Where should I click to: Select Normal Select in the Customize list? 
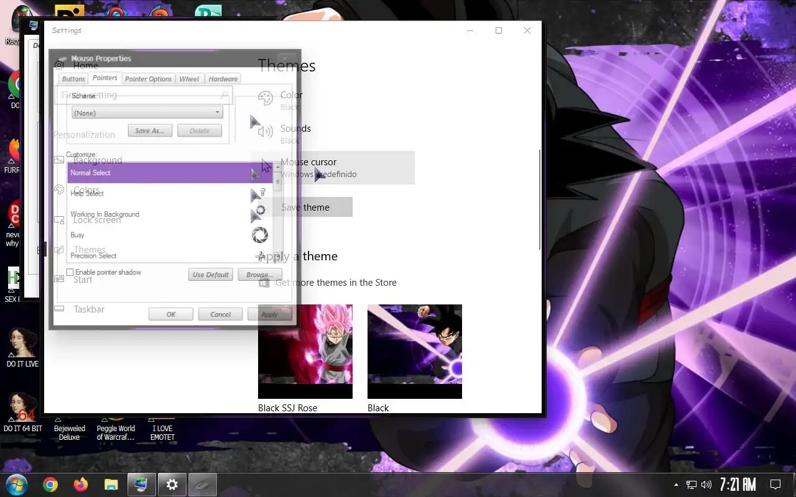tap(170, 173)
